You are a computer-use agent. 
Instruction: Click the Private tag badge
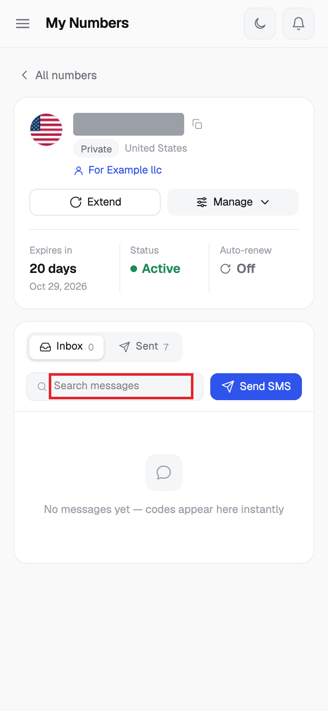tap(96, 149)
